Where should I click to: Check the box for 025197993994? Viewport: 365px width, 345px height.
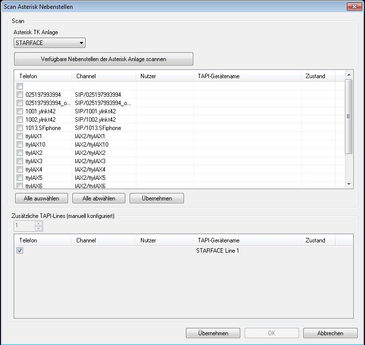click(20, 94)
